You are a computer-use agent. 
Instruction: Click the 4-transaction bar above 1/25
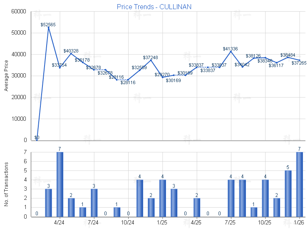(x=162, y=198)
